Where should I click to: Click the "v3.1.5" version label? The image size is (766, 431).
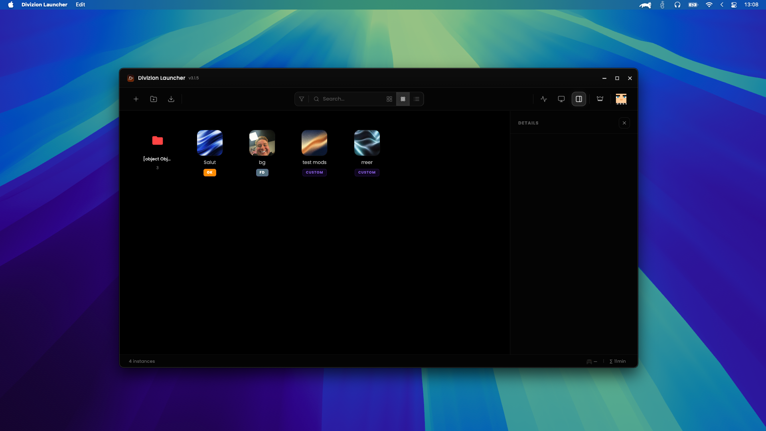tap(193, 78)
